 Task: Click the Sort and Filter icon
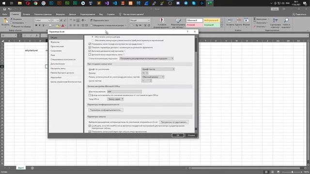[x=275, y=20]
